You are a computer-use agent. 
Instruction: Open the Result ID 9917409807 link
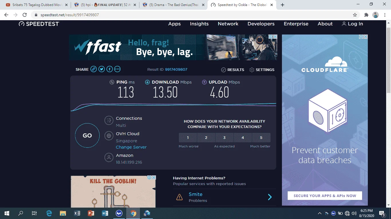176,69
